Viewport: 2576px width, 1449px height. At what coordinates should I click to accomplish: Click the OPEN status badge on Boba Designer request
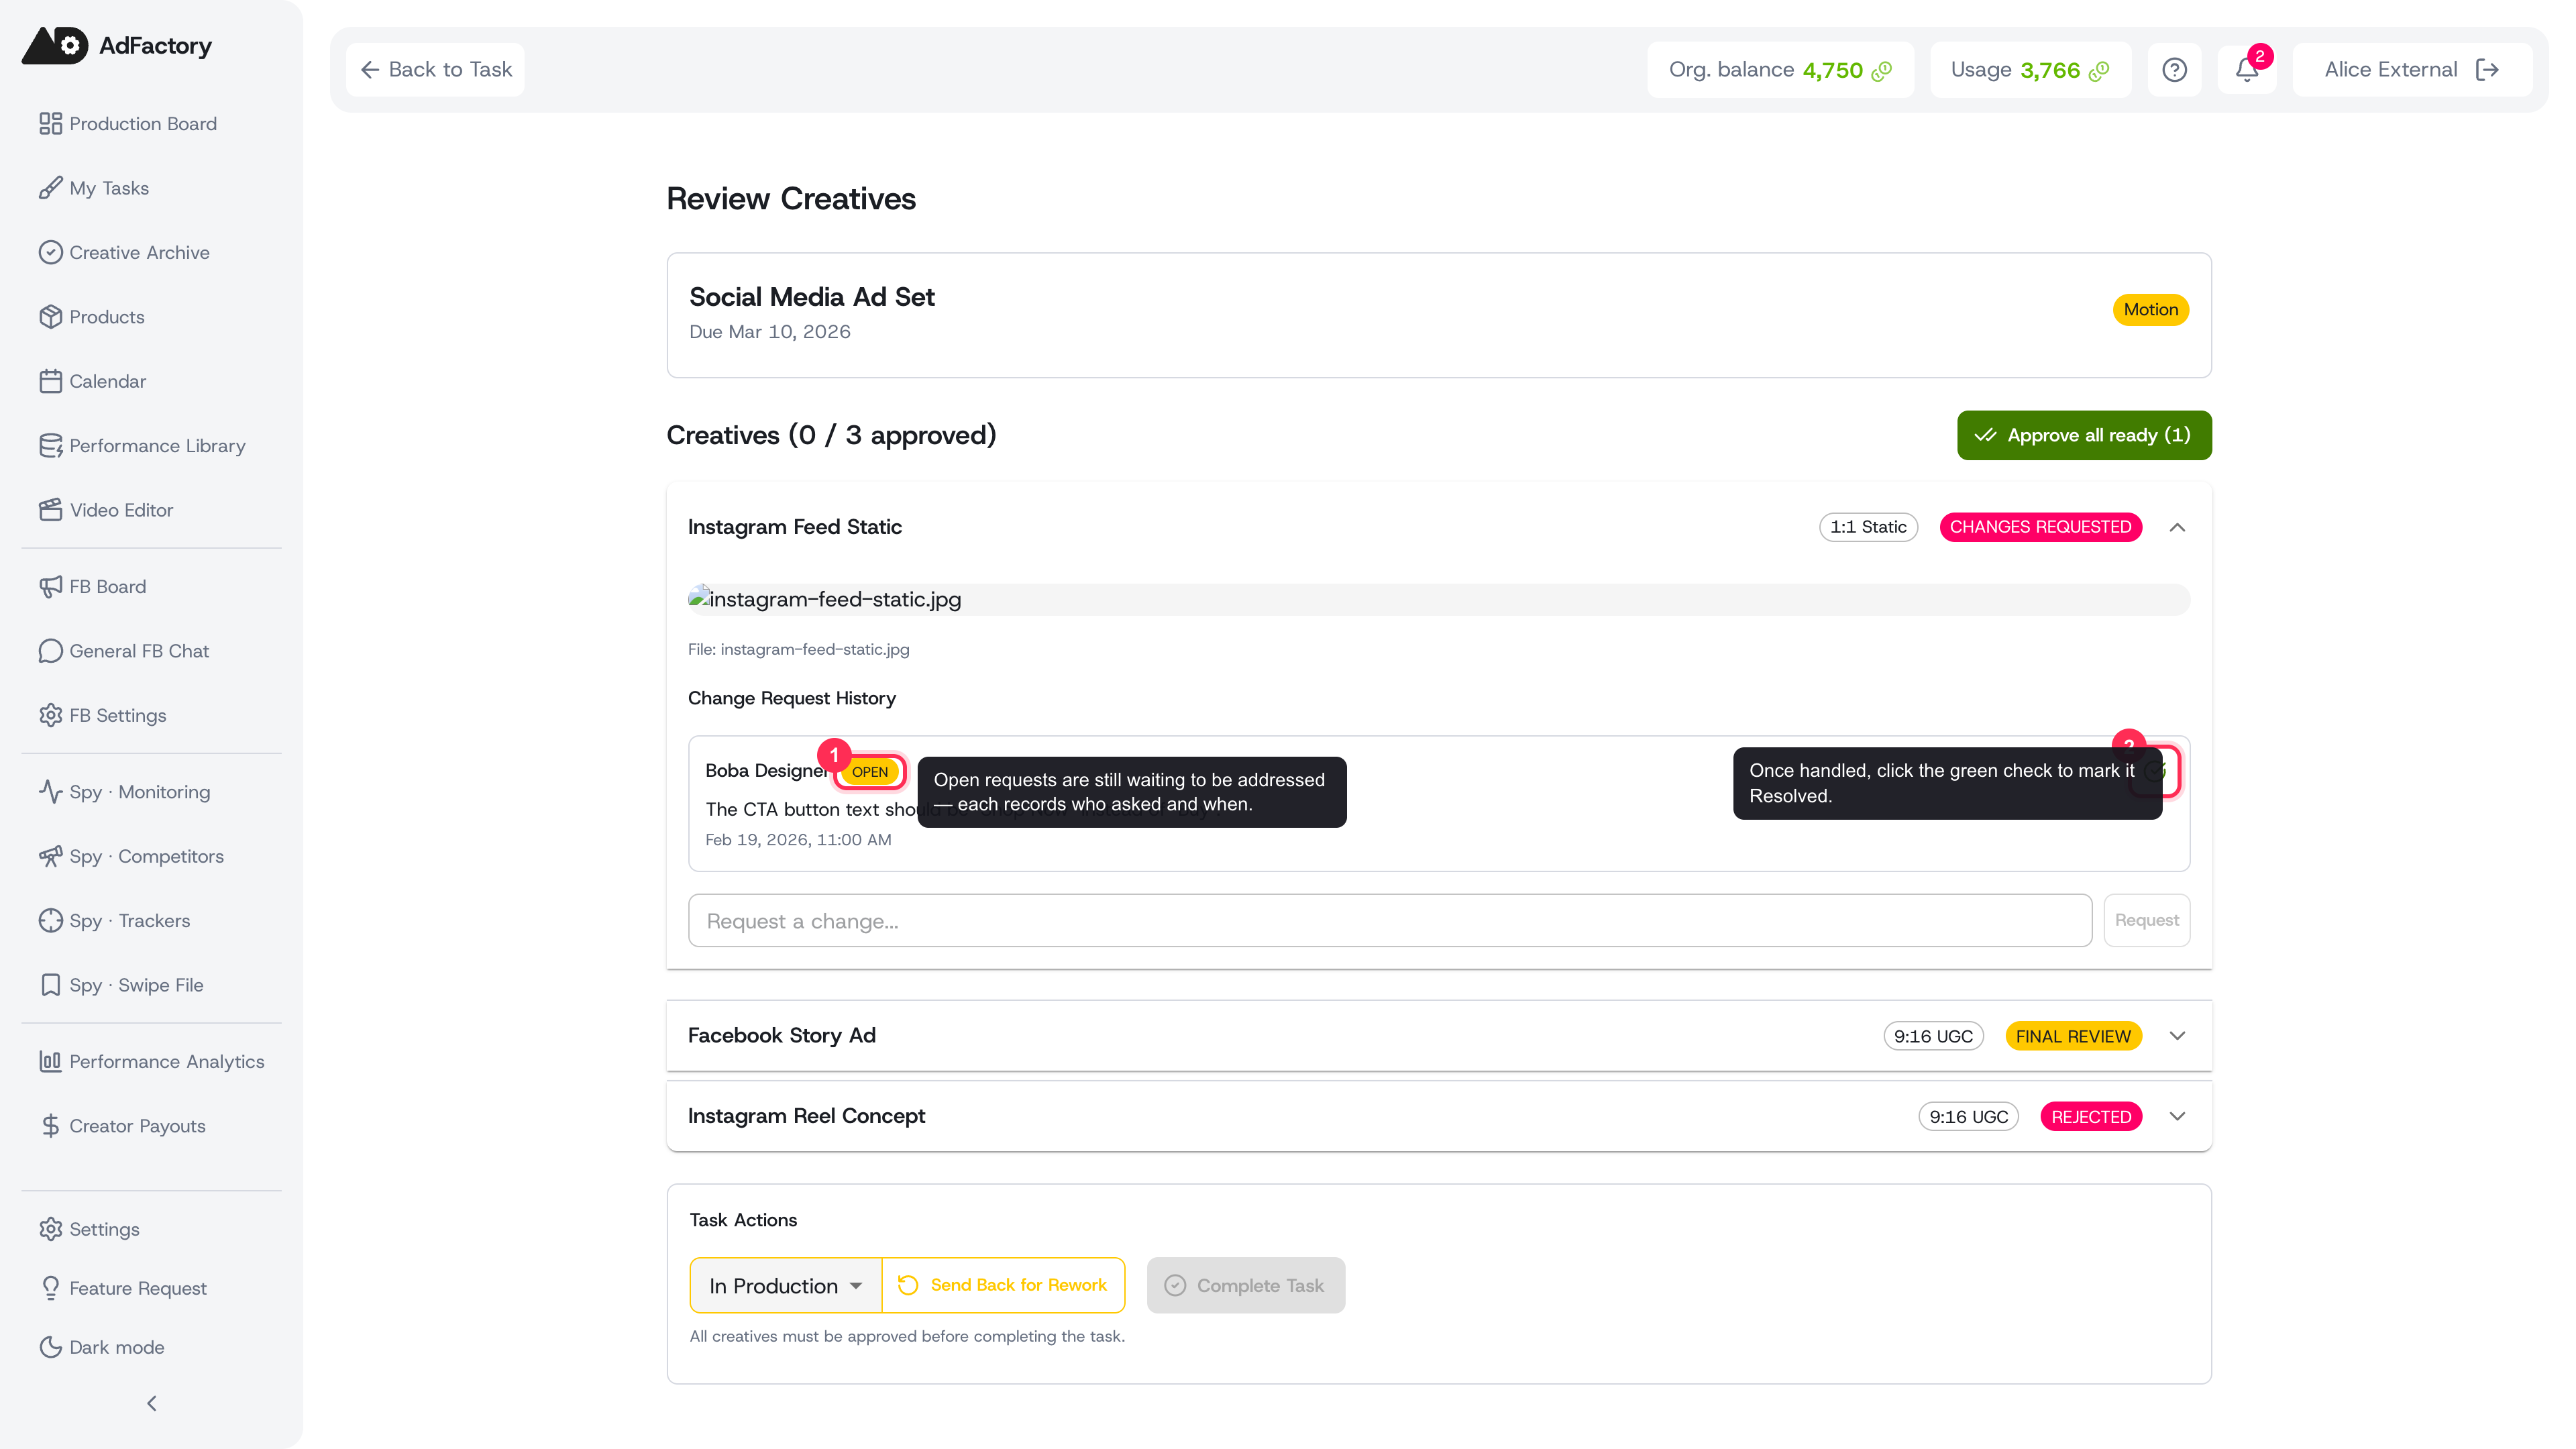(x=870, y=772)
